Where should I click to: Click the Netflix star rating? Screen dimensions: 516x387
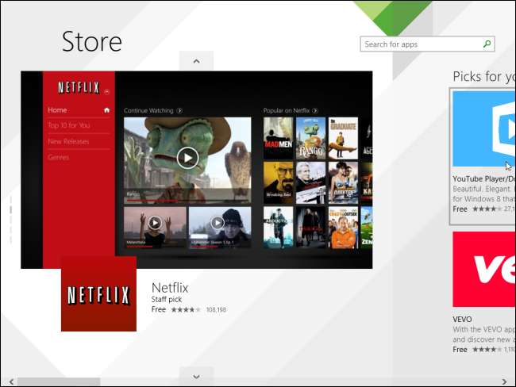[x=186, y=310]
